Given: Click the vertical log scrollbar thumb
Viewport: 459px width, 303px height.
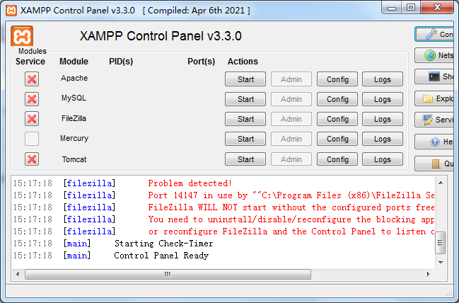Looking at the screenshot, I should 441,243.
